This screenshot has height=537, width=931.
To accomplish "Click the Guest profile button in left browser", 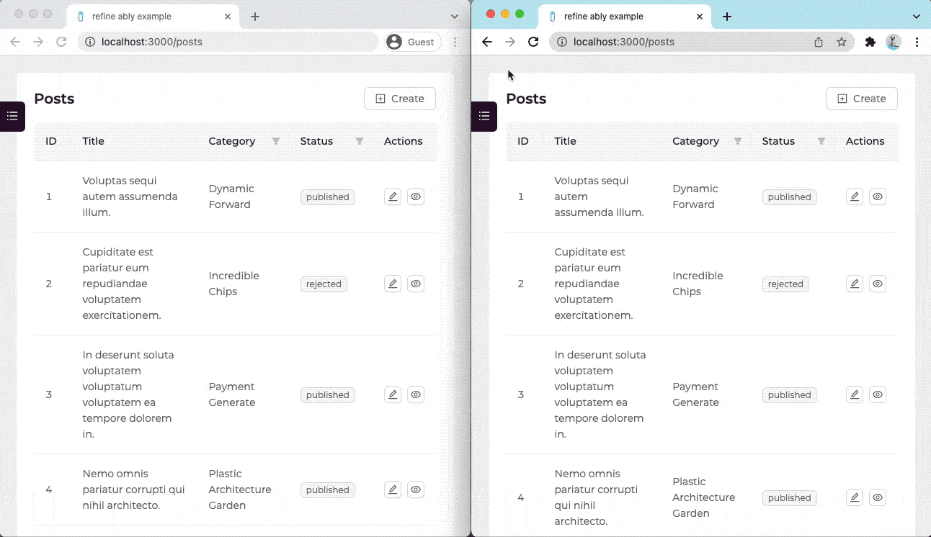I will point(411,42).
